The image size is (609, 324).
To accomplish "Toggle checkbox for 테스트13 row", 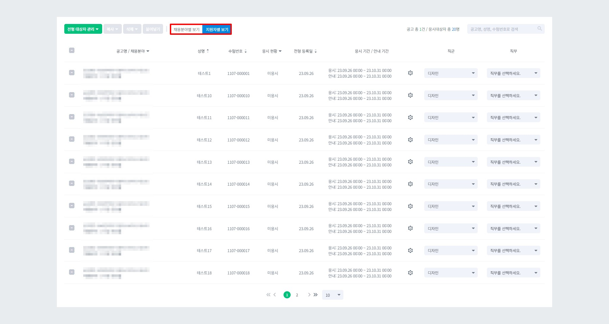I will pyautogui.click(x=72, y=161).
